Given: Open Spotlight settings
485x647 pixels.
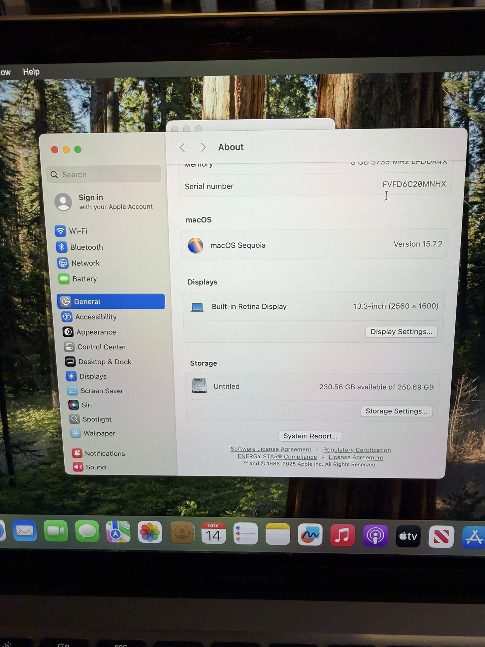Looking at the screenshot, I should (x=91, y=419).
